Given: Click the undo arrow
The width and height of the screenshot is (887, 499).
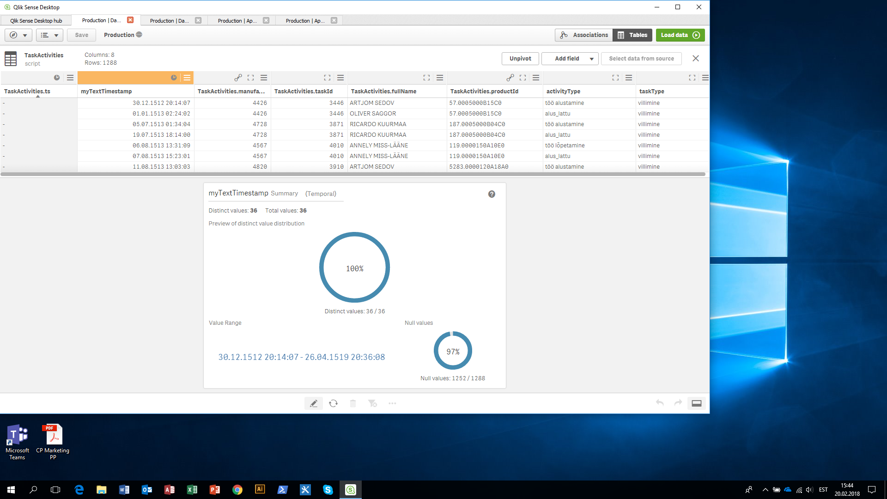Looking at the screenshot, I should point(660,403).
